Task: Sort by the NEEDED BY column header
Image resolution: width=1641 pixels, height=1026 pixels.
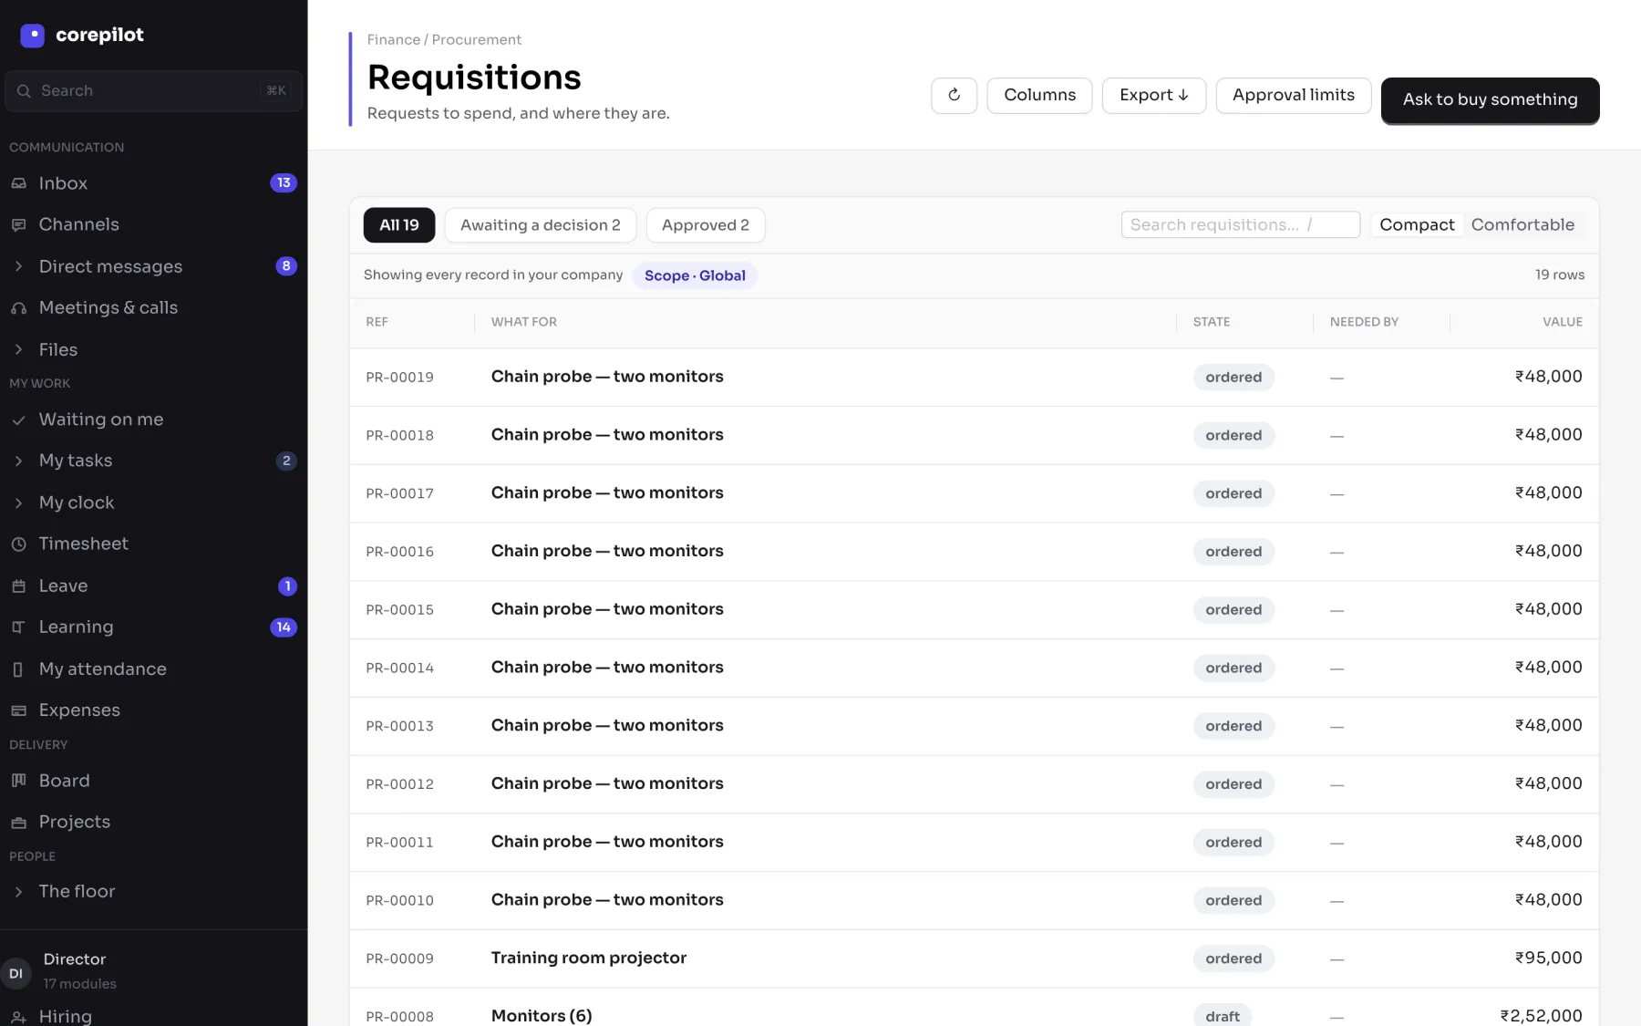Action: (1364, 322)
